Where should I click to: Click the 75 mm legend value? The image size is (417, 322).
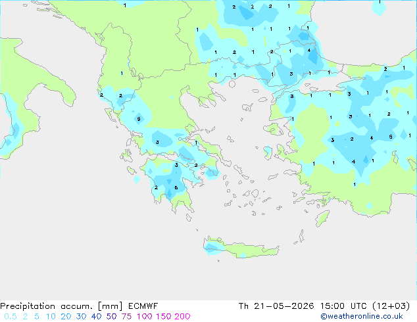(126, 317)
